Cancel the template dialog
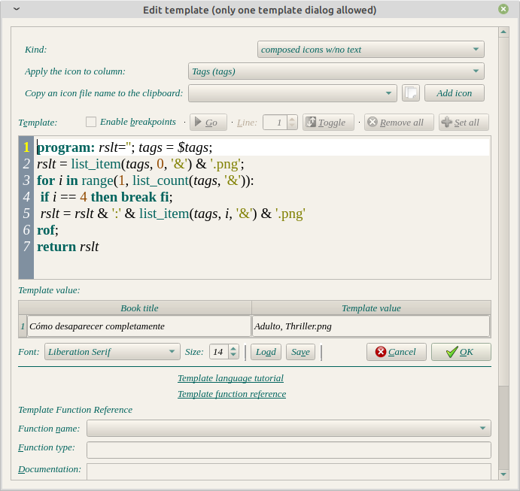This screenshot has width=520, height=491. point(397,351)
